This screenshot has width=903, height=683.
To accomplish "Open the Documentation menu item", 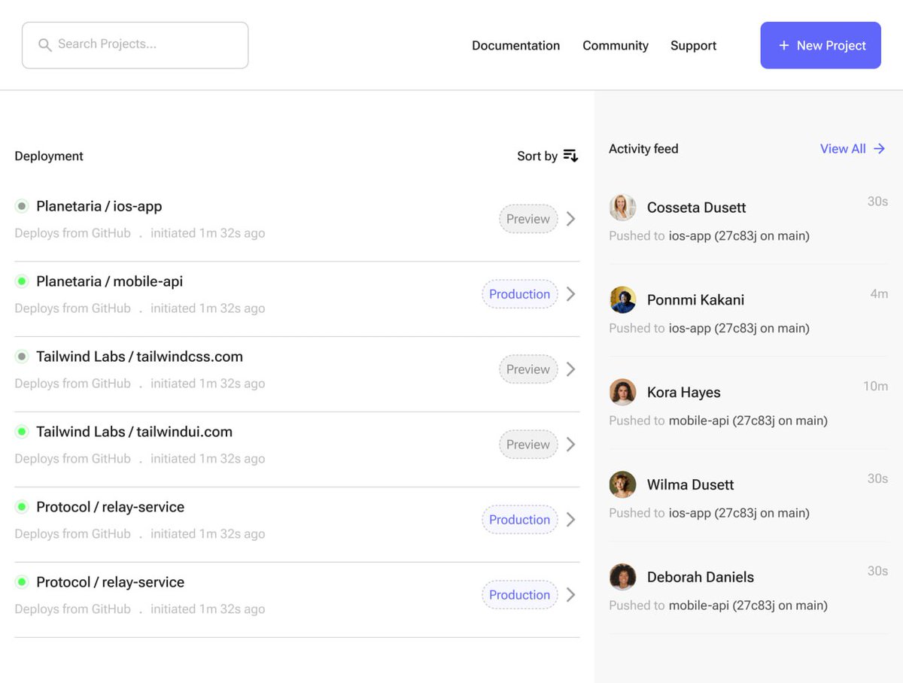I will coord(515,45).
